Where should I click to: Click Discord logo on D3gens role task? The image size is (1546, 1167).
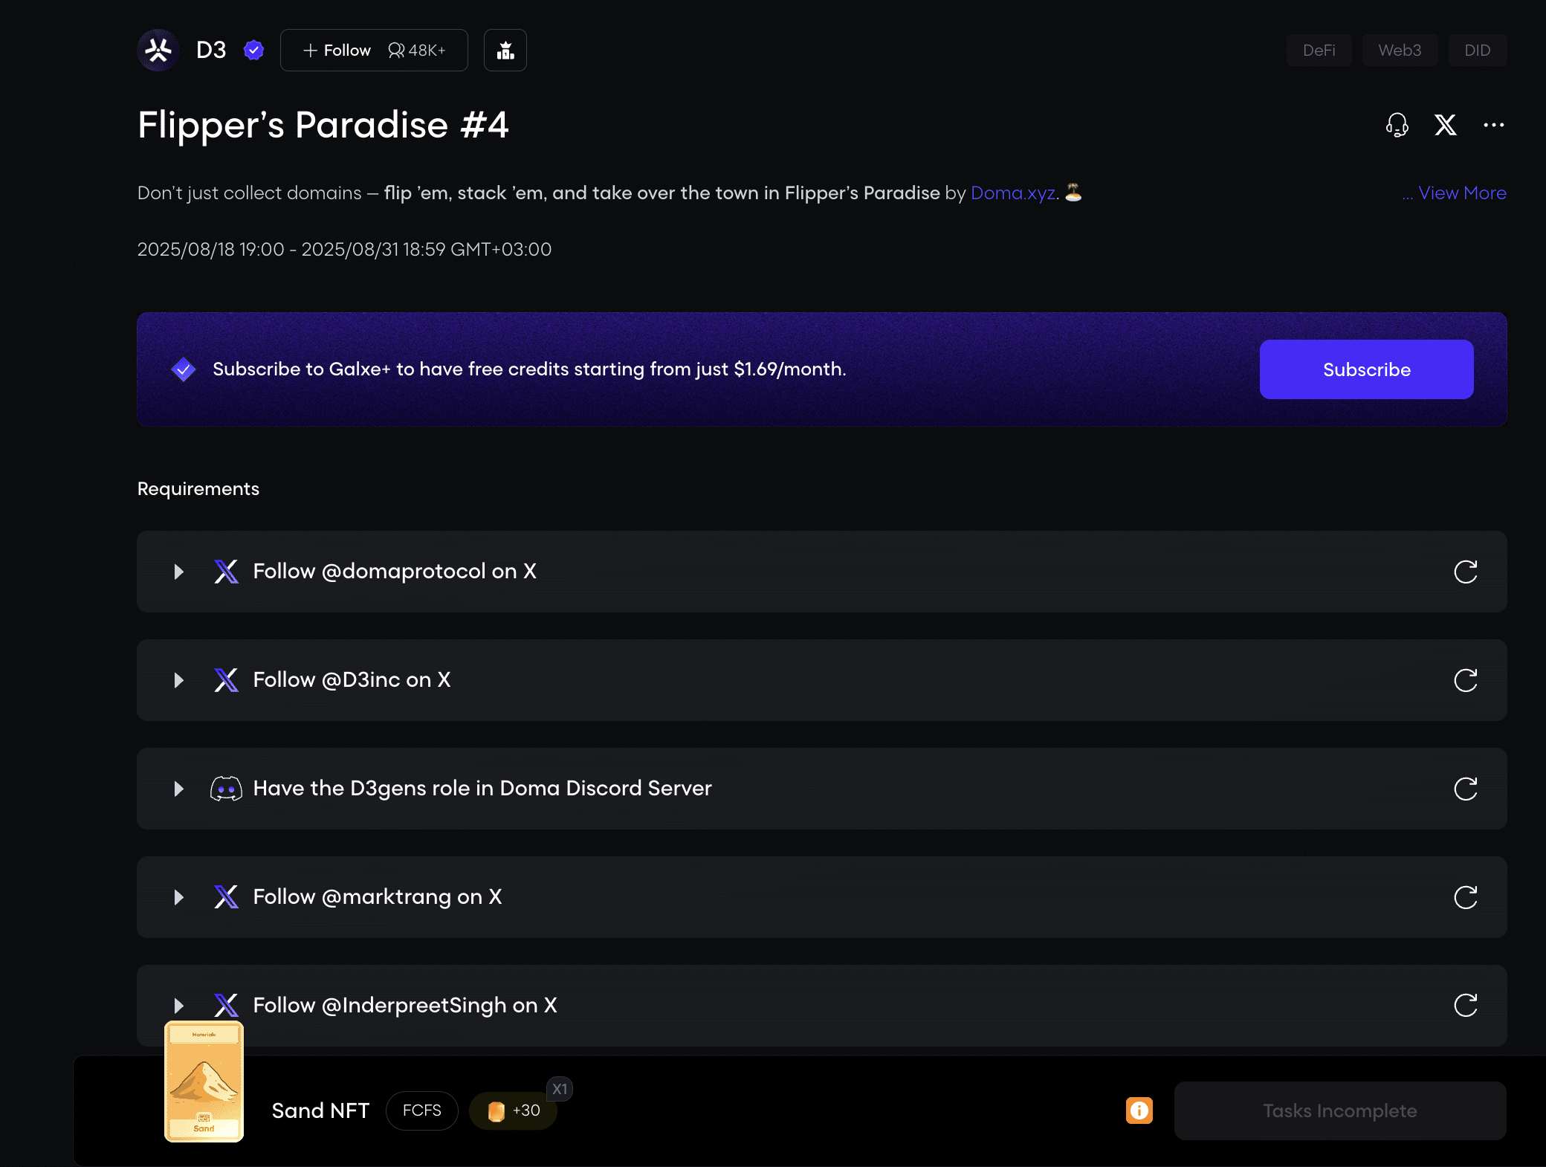tap(226, 789)
